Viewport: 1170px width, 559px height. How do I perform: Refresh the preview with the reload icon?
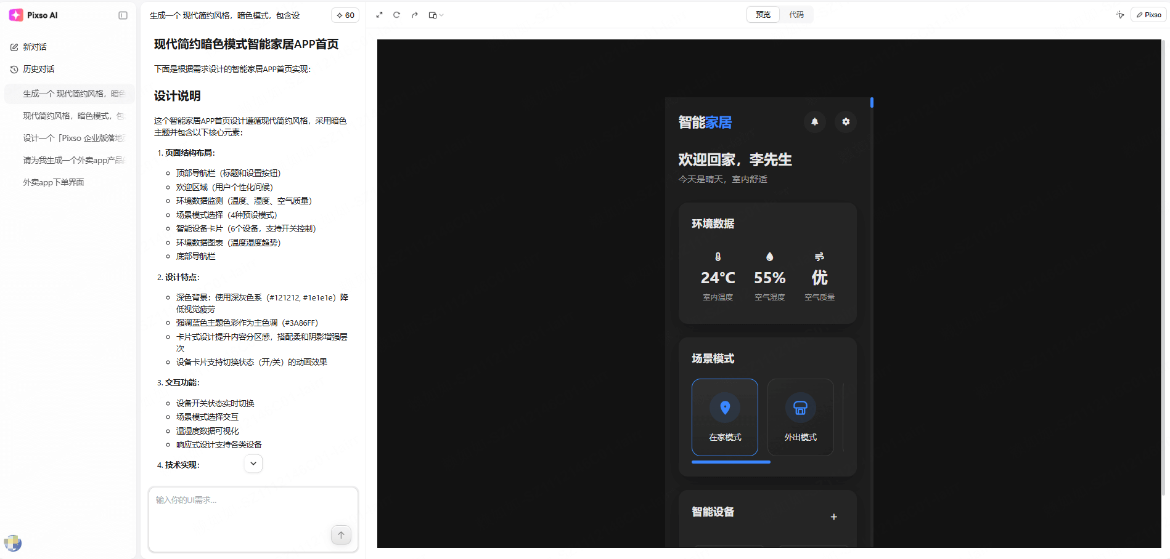click(396, 15)
